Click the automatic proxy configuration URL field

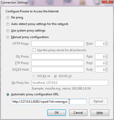49,102
